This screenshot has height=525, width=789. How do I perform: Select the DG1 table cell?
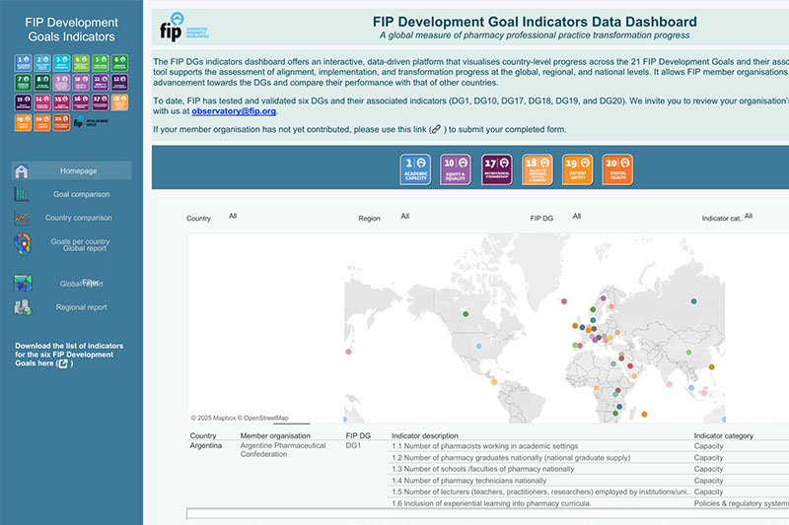[353, 445]
